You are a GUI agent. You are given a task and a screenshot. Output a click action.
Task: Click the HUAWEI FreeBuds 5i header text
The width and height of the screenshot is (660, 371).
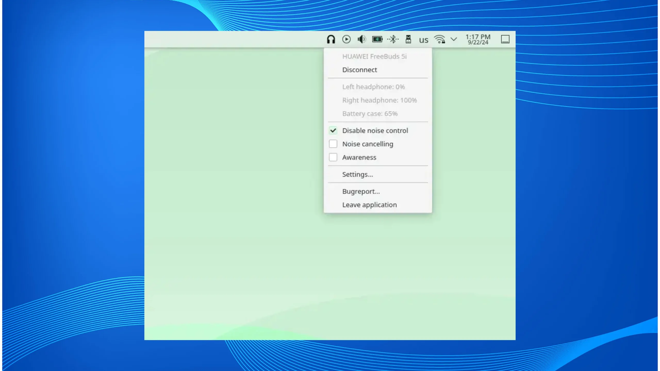pos(374,56)
